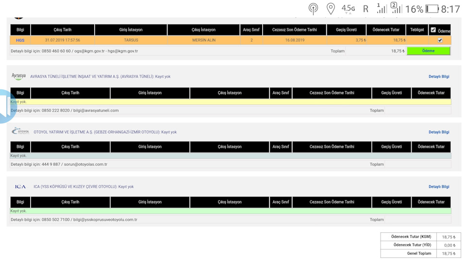Click the gray Kayıt yok row under Otoyol
The width and height of the screenshot is (466, 262).
click(230, 155)
